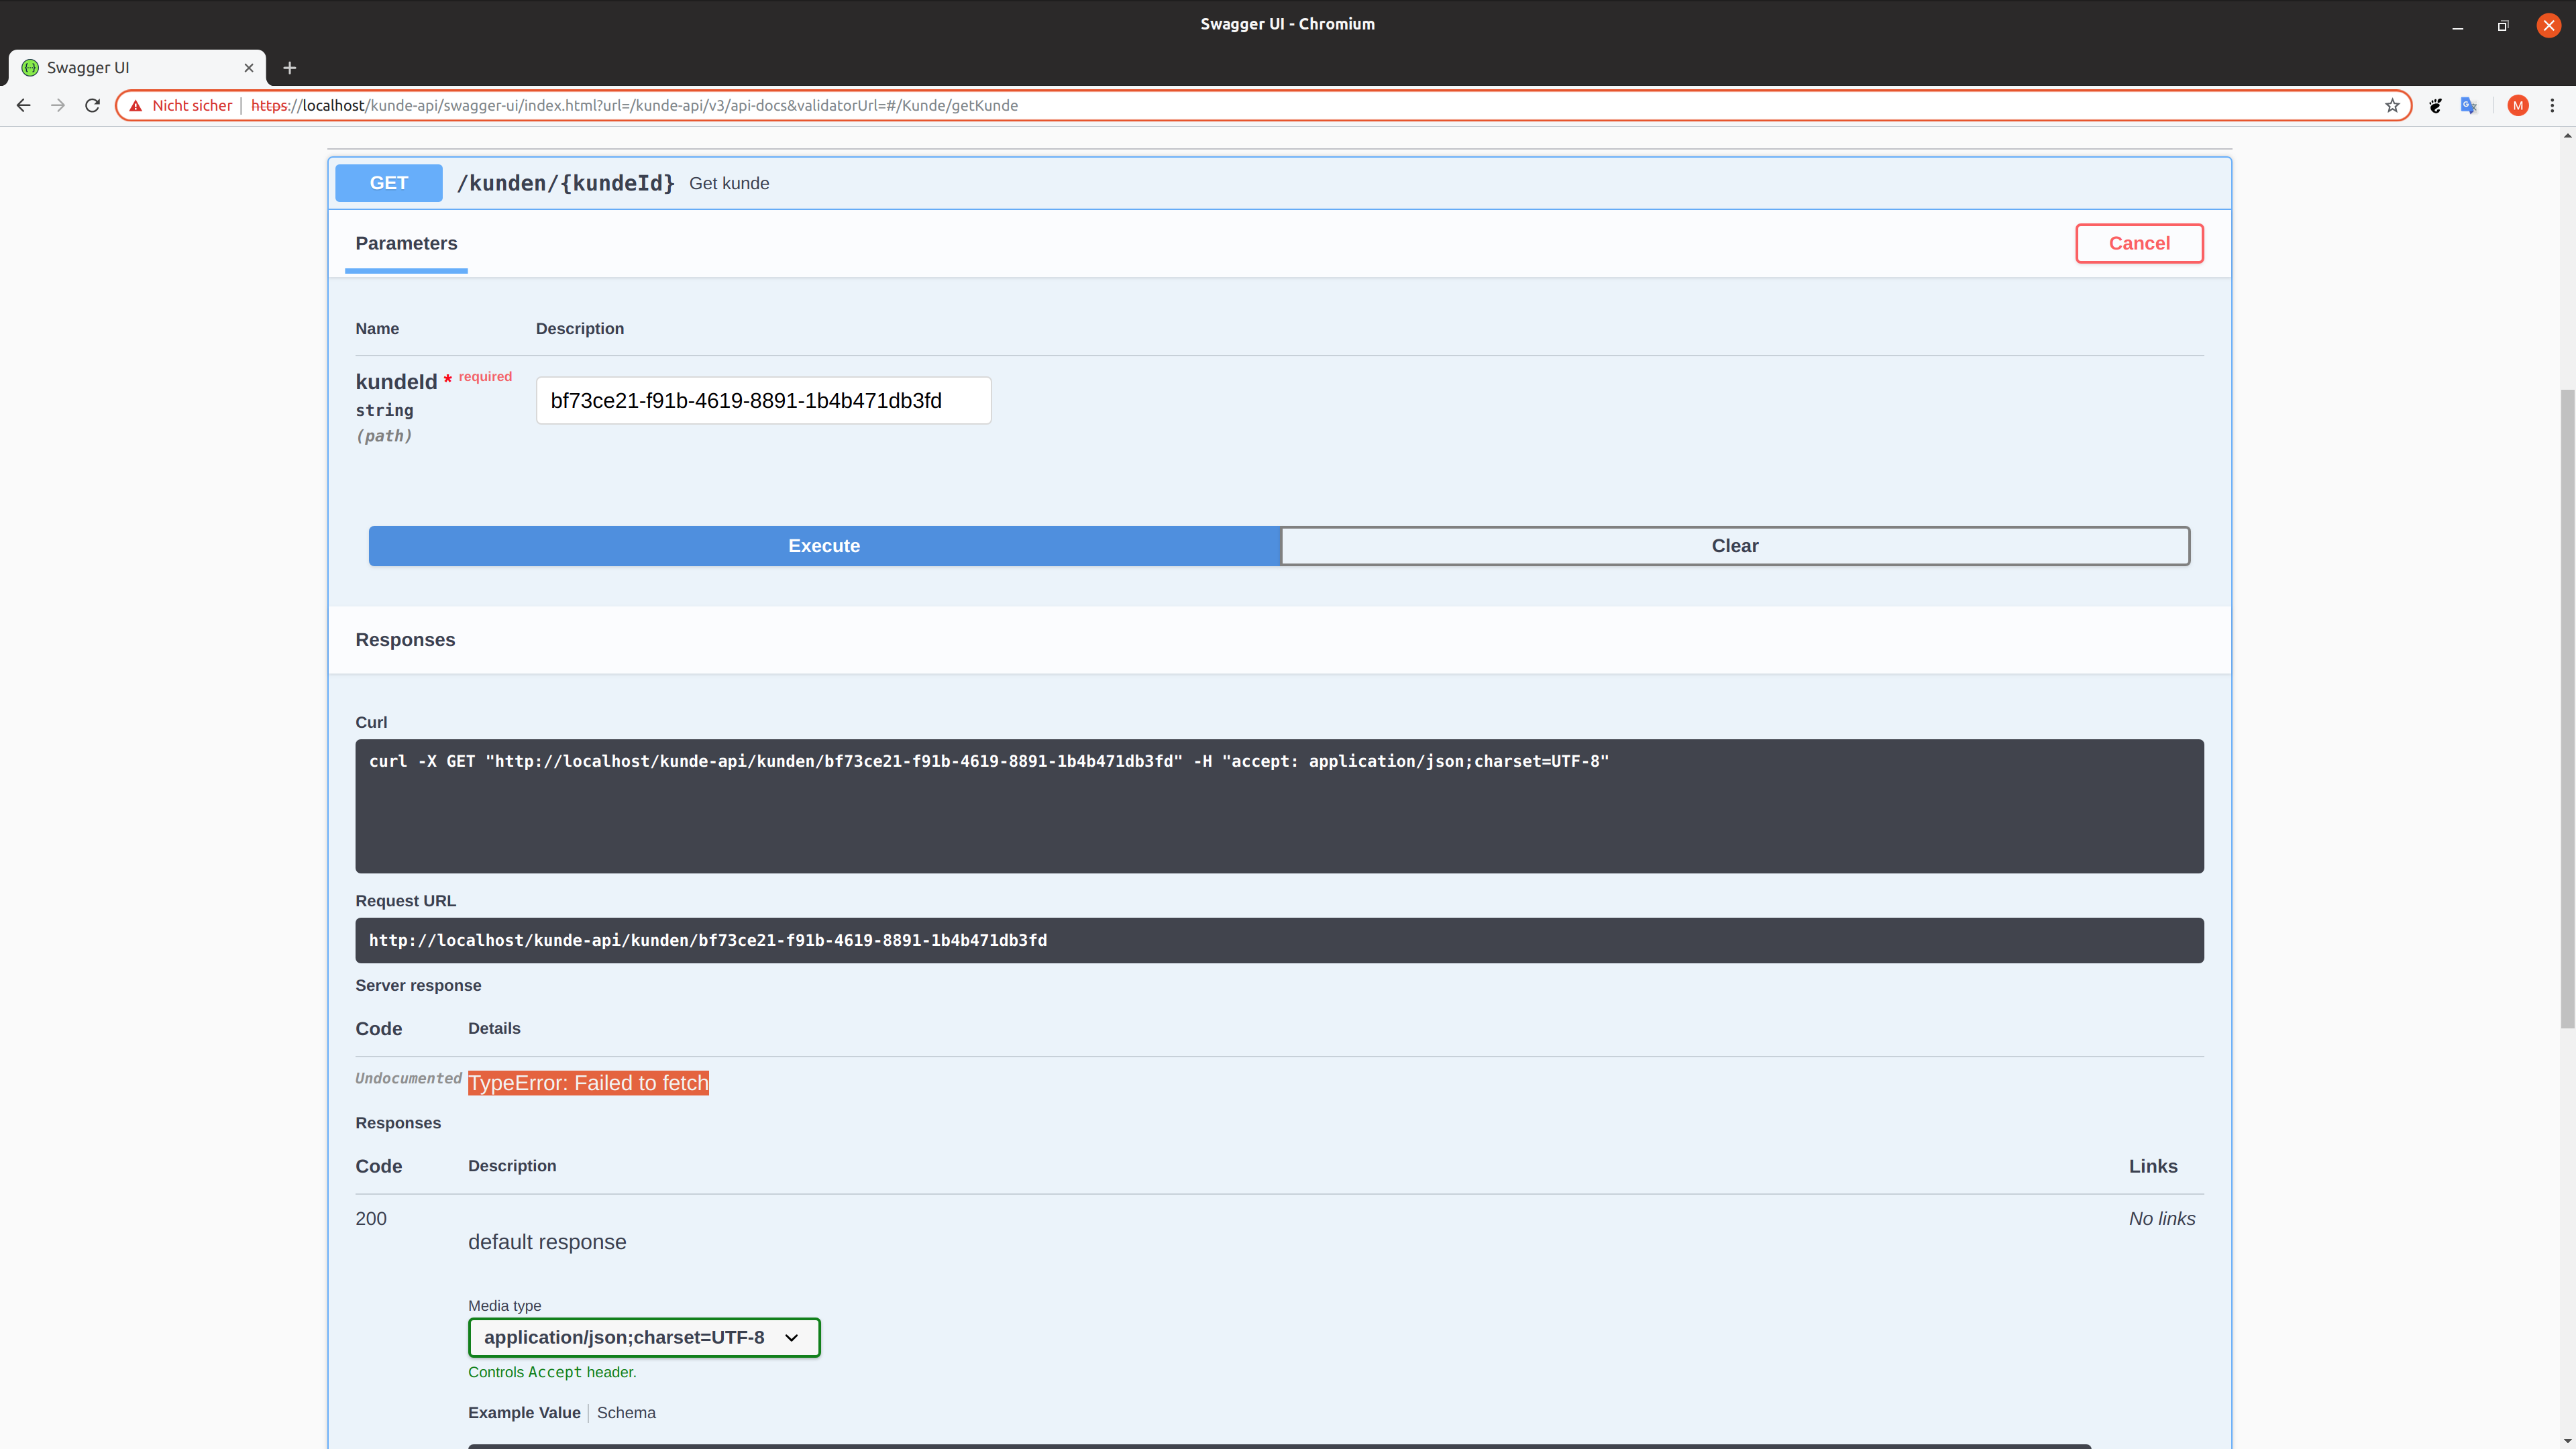Click the 'Responses' section header
The height and width of the screenshot is (1449, 2576).
tap(405, 640)
